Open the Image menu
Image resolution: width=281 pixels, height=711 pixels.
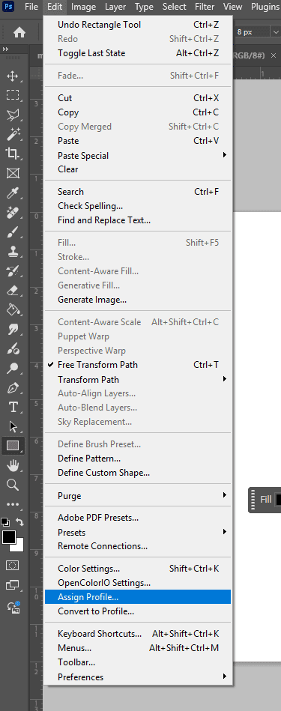coord(84,7)
